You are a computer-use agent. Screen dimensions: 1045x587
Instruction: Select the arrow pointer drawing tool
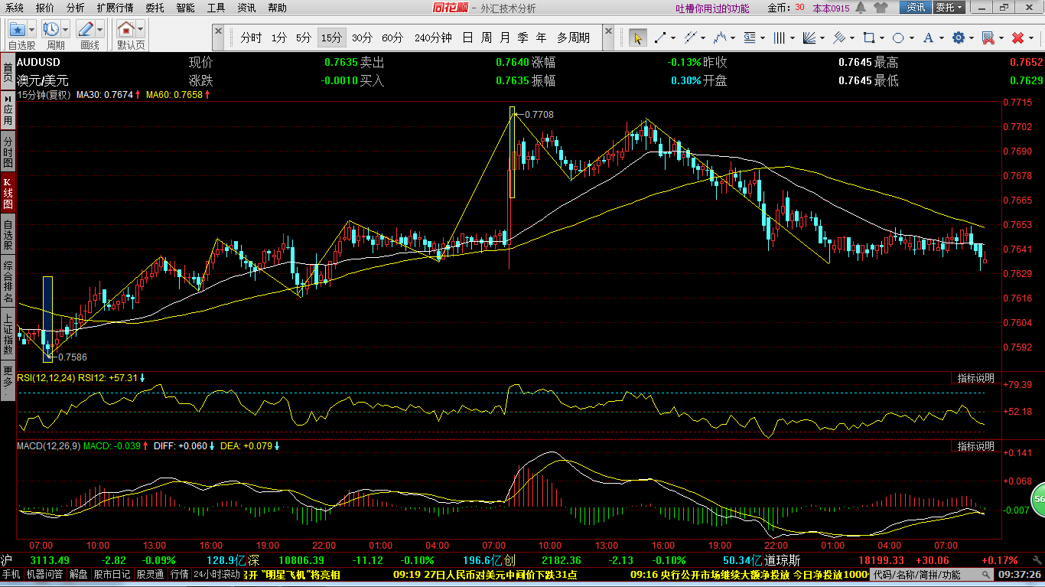click(637, 38)
